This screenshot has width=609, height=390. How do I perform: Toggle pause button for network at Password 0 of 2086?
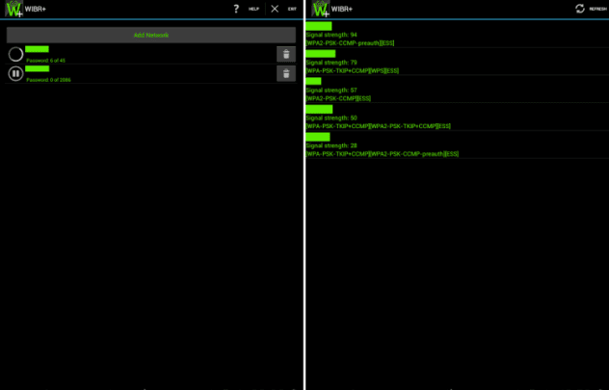tap(16, 73)
